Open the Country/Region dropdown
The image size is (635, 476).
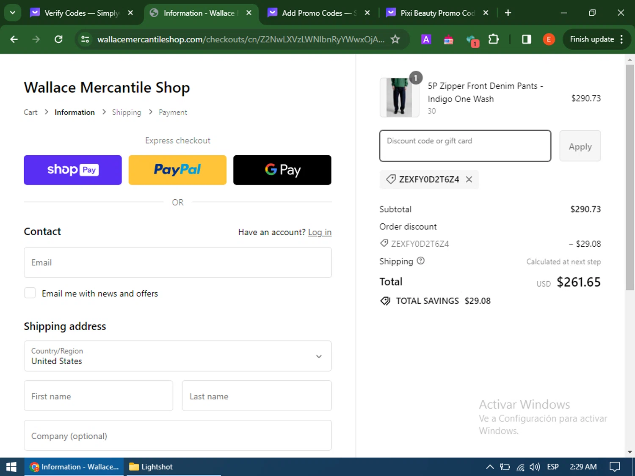[x=178, y=356]
